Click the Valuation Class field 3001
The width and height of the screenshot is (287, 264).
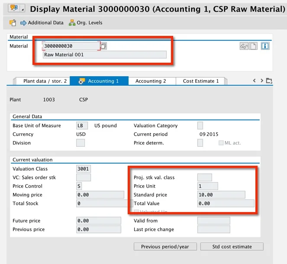click(x=84, y=169)
